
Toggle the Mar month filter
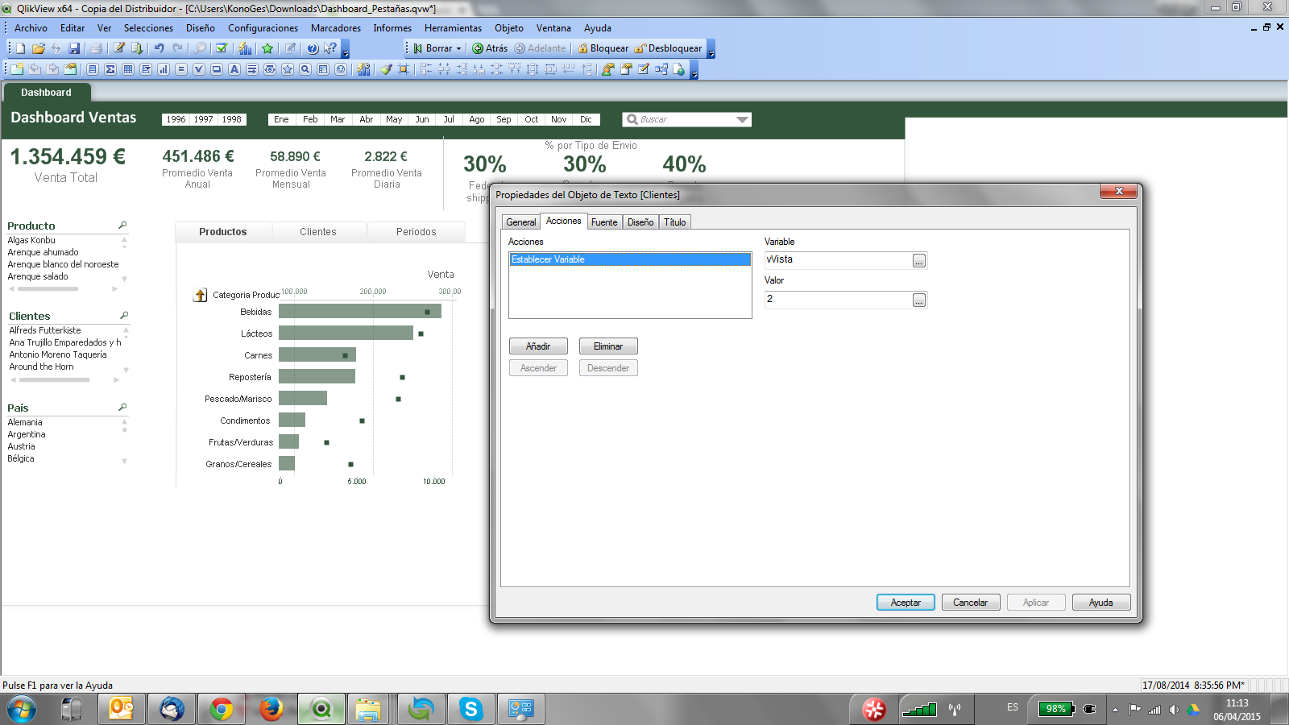[x=338, y=119]
